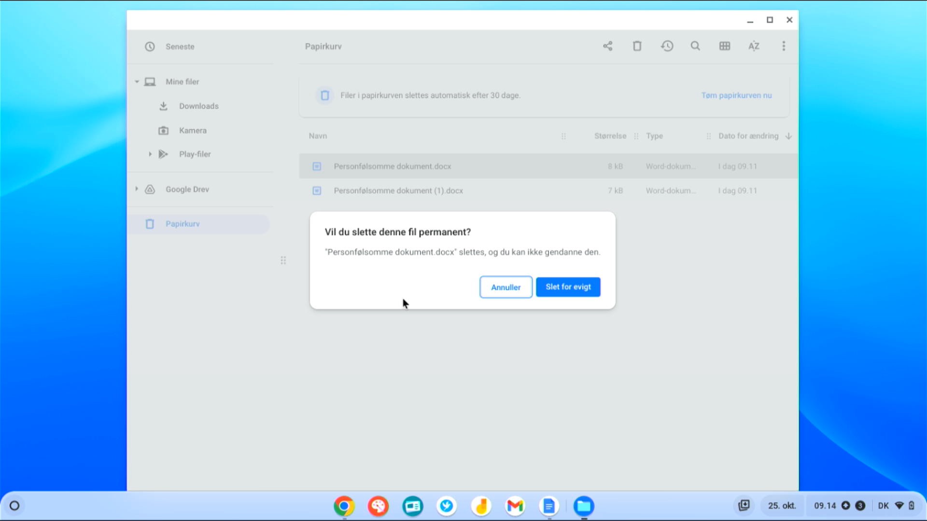Confirm with Slet for evigt button
The height and width of the screenshot is (521, 927).
pyautogui.click(x=568, y=287)
